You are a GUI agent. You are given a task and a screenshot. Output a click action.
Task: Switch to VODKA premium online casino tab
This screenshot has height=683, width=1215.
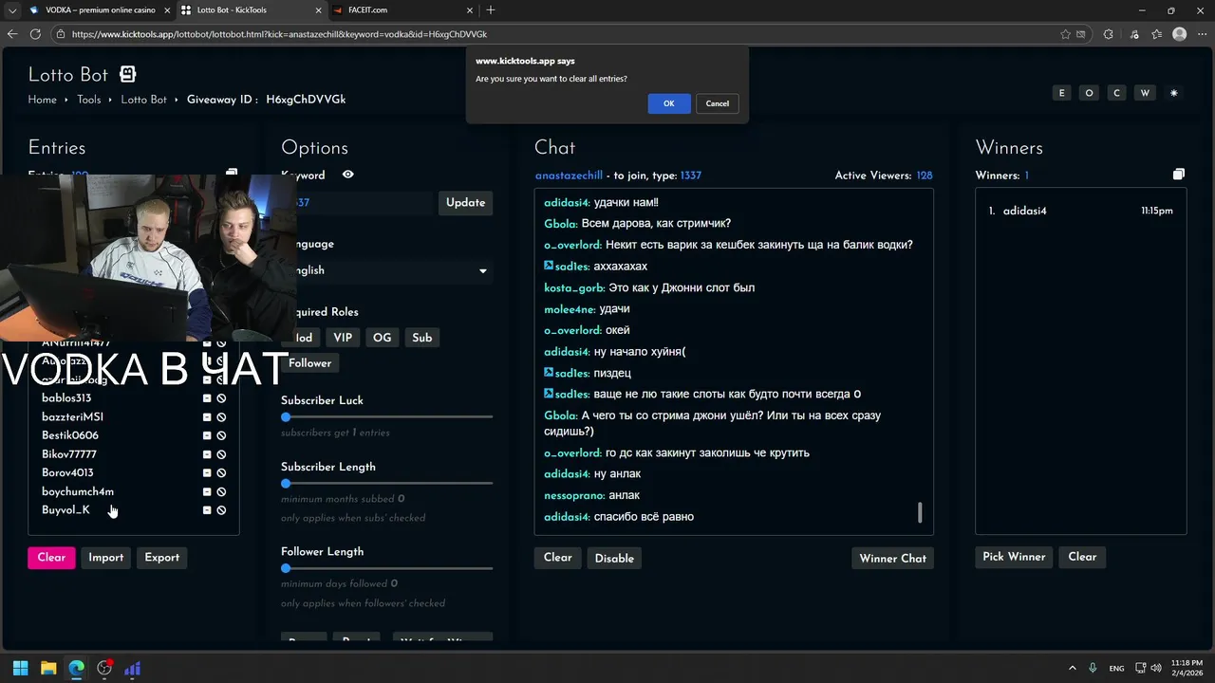100,10
